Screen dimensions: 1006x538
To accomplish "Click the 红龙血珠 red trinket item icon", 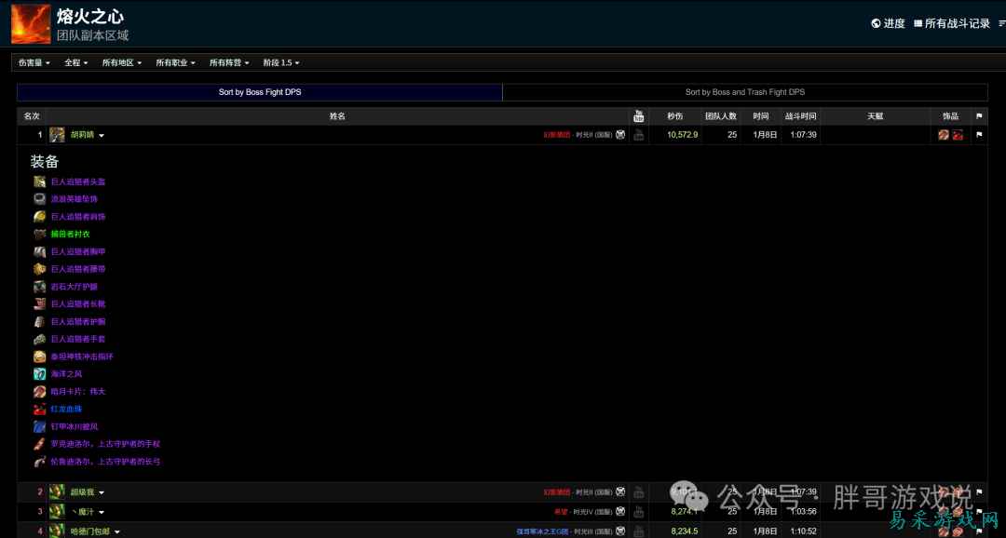I will pyautogui.click(x=39, y=410).
